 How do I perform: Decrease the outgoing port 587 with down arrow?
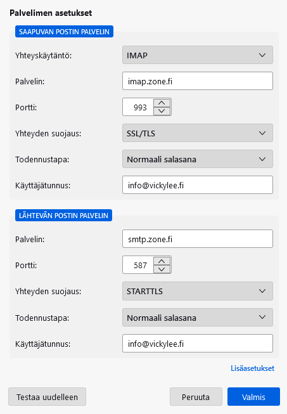click(x=162, y=269)
